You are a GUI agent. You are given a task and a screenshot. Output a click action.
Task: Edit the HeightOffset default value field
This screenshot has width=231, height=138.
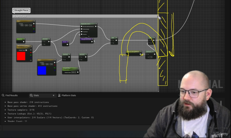pyautogui.click(x=74, y=72)
